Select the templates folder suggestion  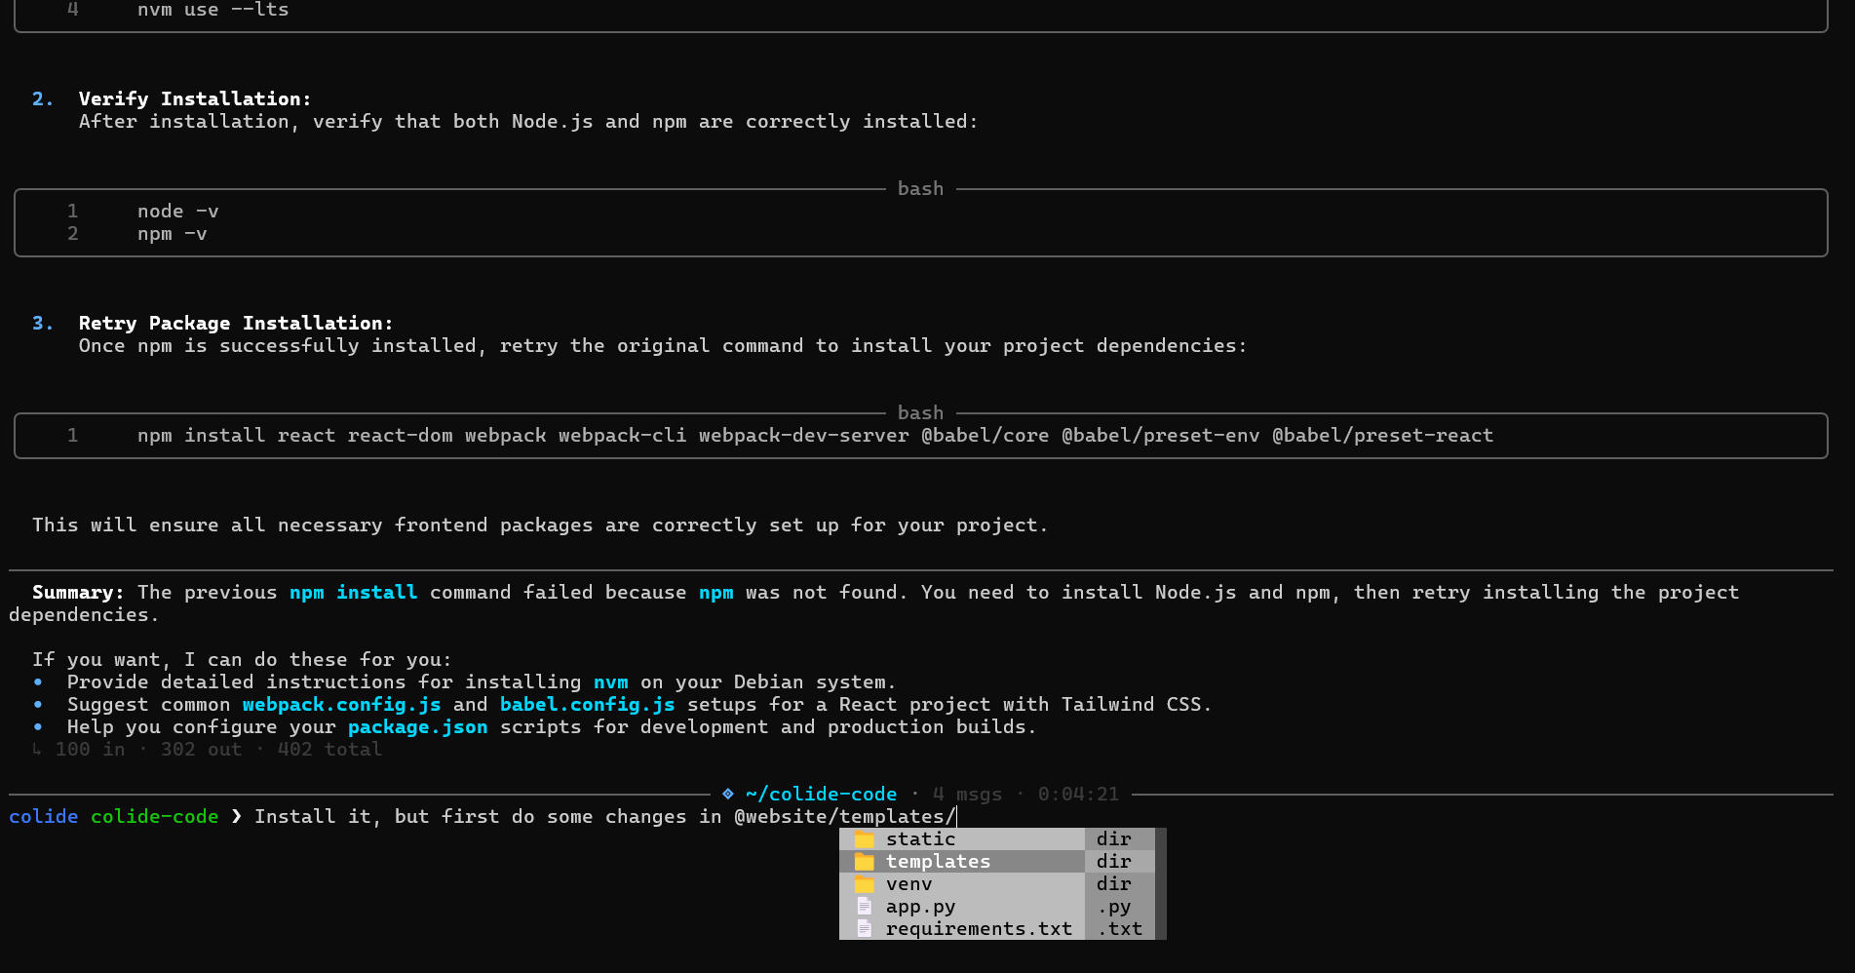(996, 862)
